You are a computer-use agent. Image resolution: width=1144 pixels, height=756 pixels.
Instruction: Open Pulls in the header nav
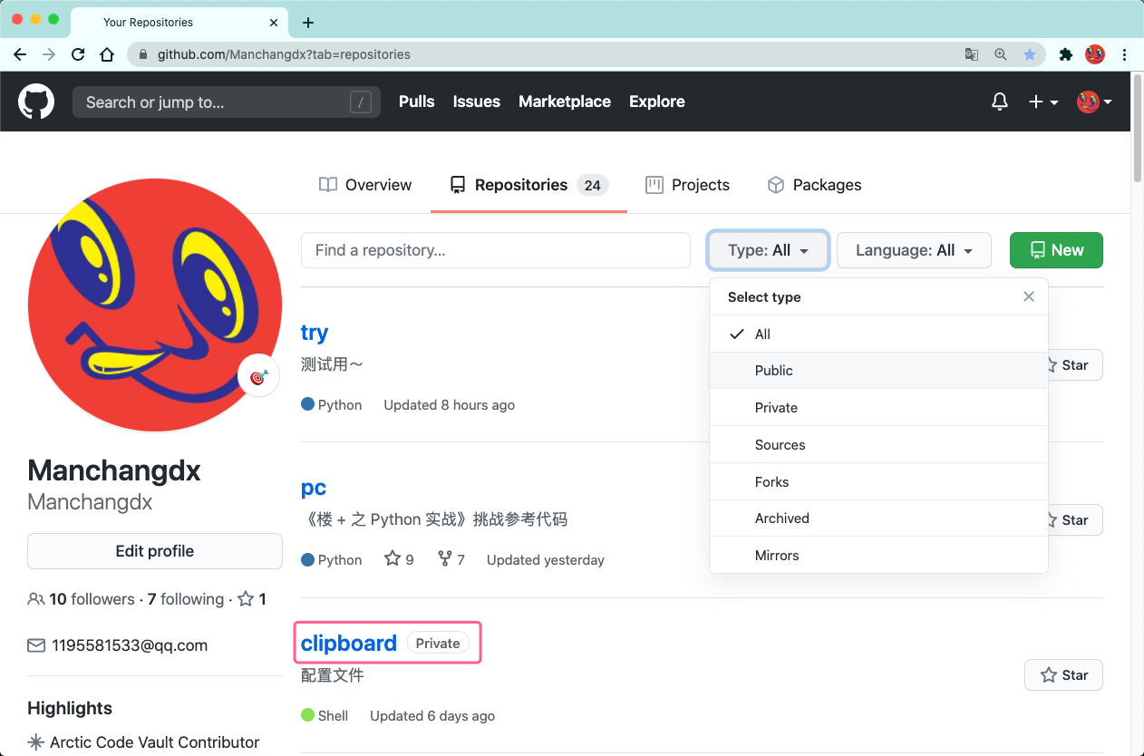pos(417,102)
